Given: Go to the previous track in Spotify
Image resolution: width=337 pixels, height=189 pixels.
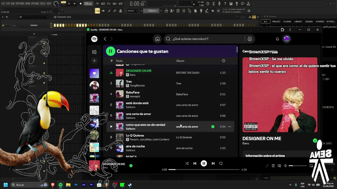Looking at the screenshot, I should click(x=195, y=163).
